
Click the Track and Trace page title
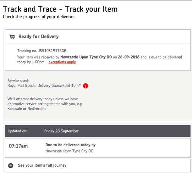point(60,9)
